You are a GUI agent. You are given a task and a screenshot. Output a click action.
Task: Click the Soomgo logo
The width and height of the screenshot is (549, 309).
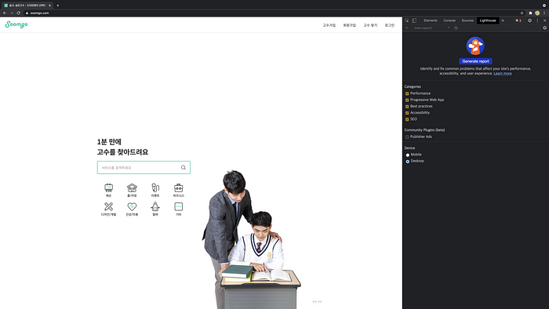[x=16, y=24]
